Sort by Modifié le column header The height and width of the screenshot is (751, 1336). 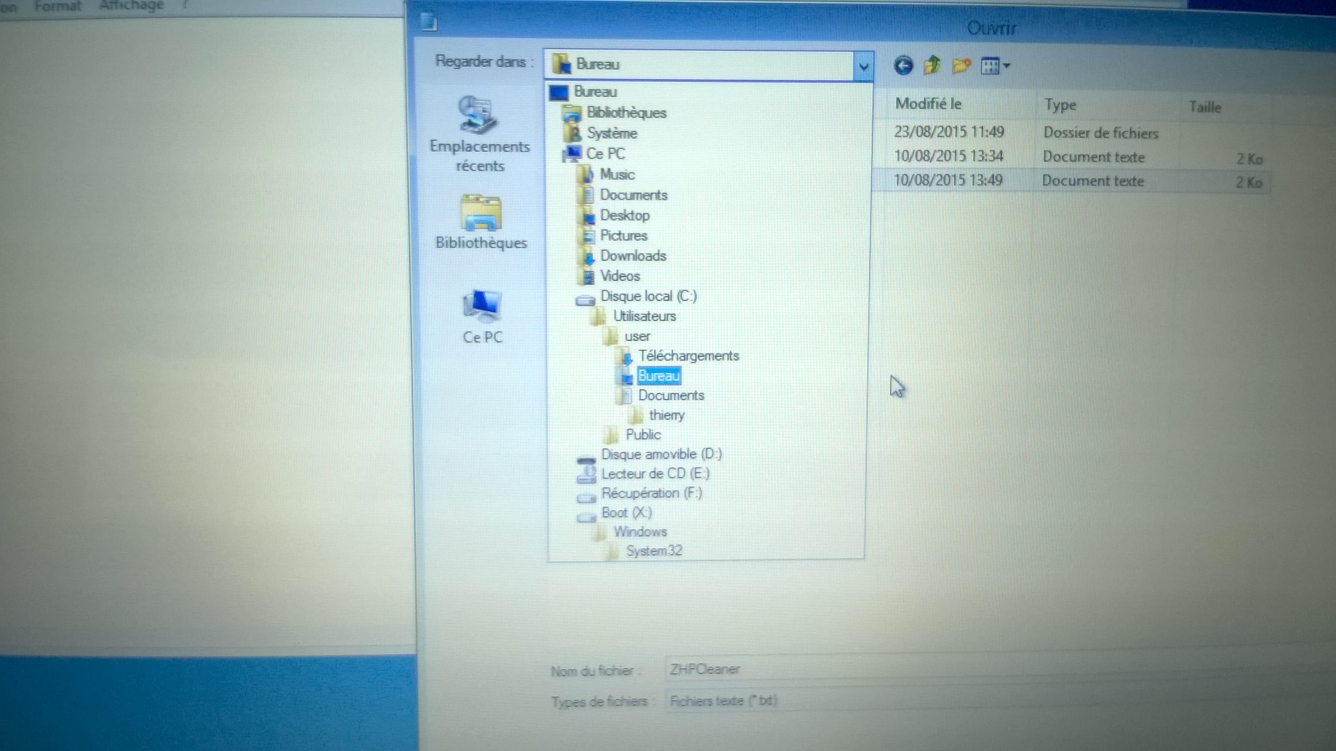929,104
